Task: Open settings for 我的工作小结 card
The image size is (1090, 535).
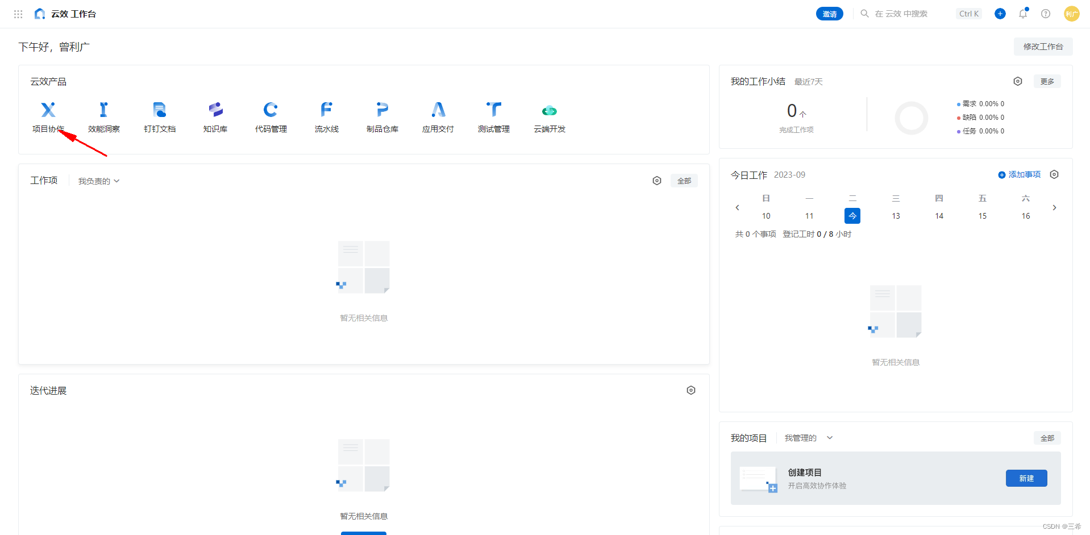Action: click(x=1018, y=81)
